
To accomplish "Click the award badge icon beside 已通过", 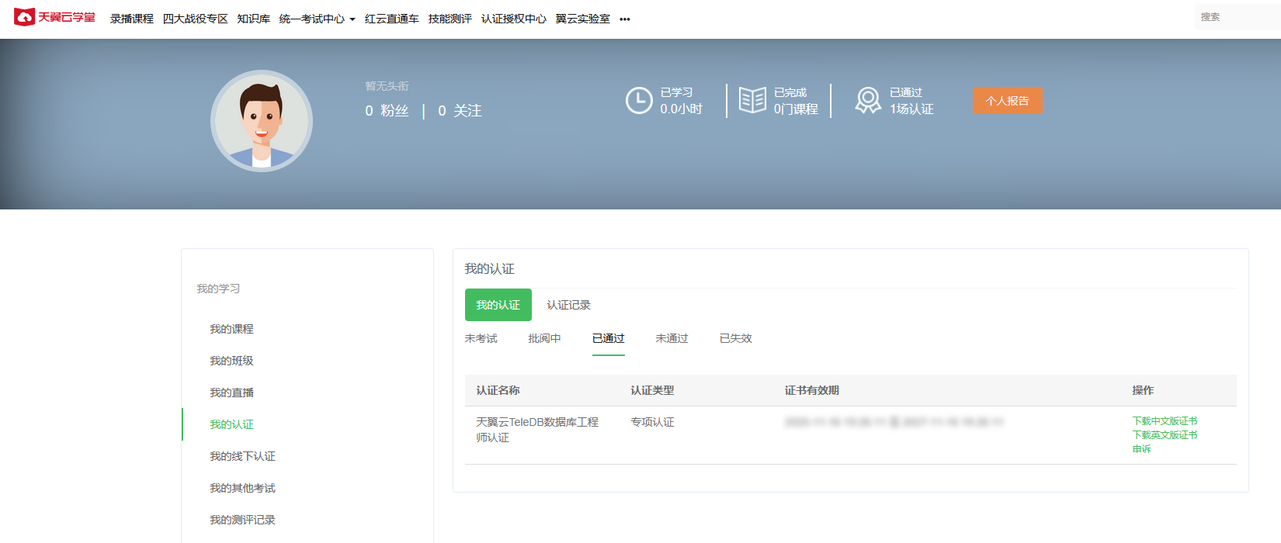I will (x=868, y=101).
